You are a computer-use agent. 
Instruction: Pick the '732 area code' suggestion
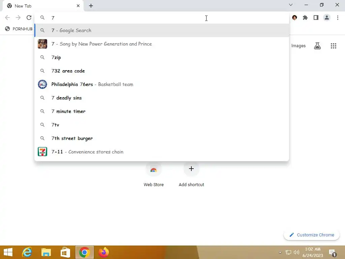[162, 71]
